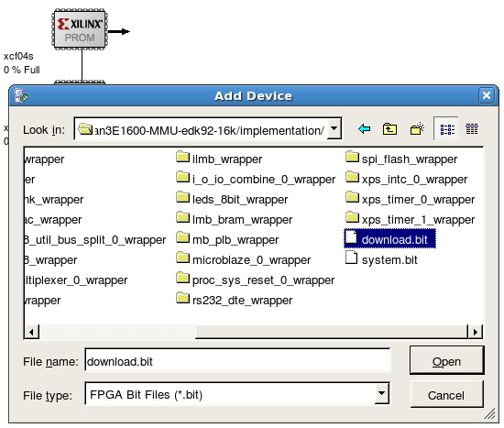The image size is (504, 428).
Task: Open the microblaze_0_wrapper folder
Action: point(244,259)
